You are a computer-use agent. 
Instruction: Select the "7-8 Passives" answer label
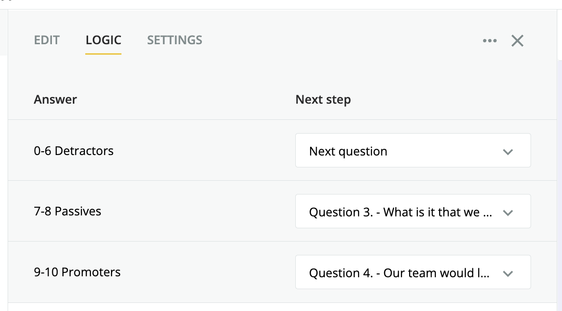[x=68, y=211]
